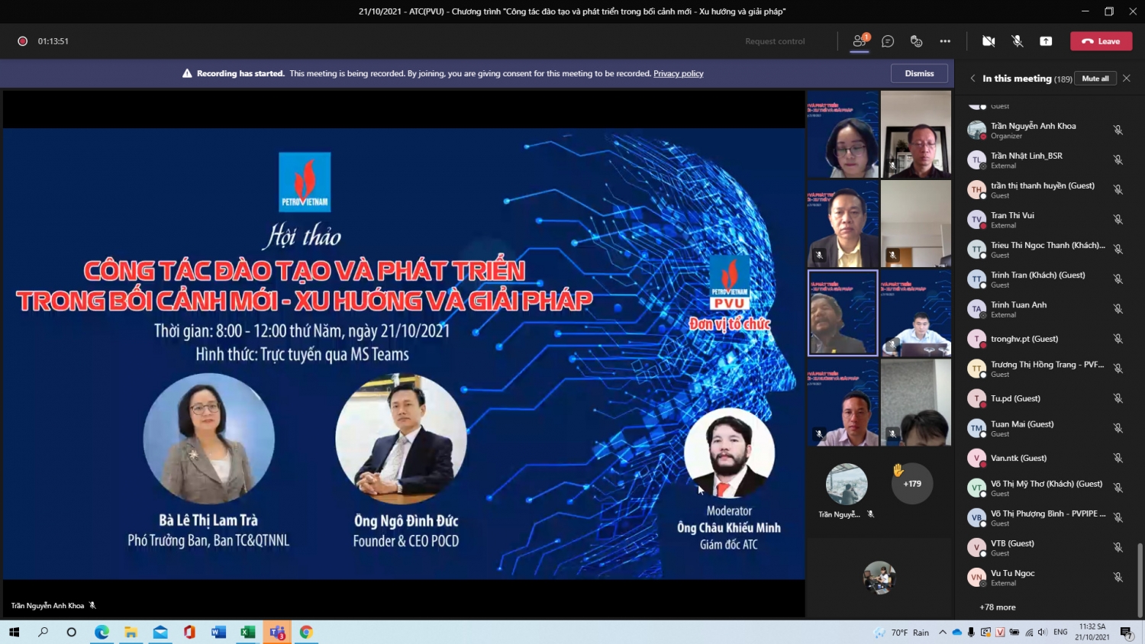Click mic icon for Tuan Mai (Guest)
The height and width of the screenshot is (644, 1145).
[x=1118, y=428]
